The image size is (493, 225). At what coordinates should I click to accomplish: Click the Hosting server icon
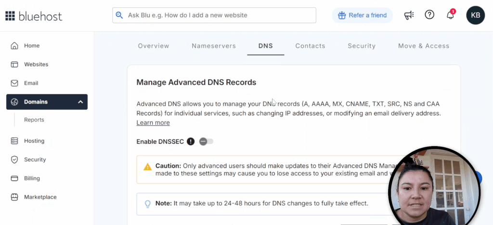click(x=14, y=141)
